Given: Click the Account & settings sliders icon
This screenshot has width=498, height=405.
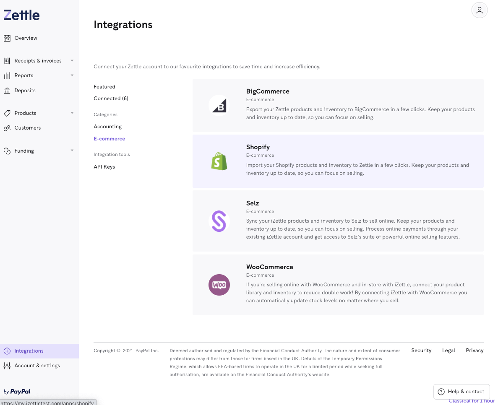Looking at the screenshot, I should tap(7, 365).
